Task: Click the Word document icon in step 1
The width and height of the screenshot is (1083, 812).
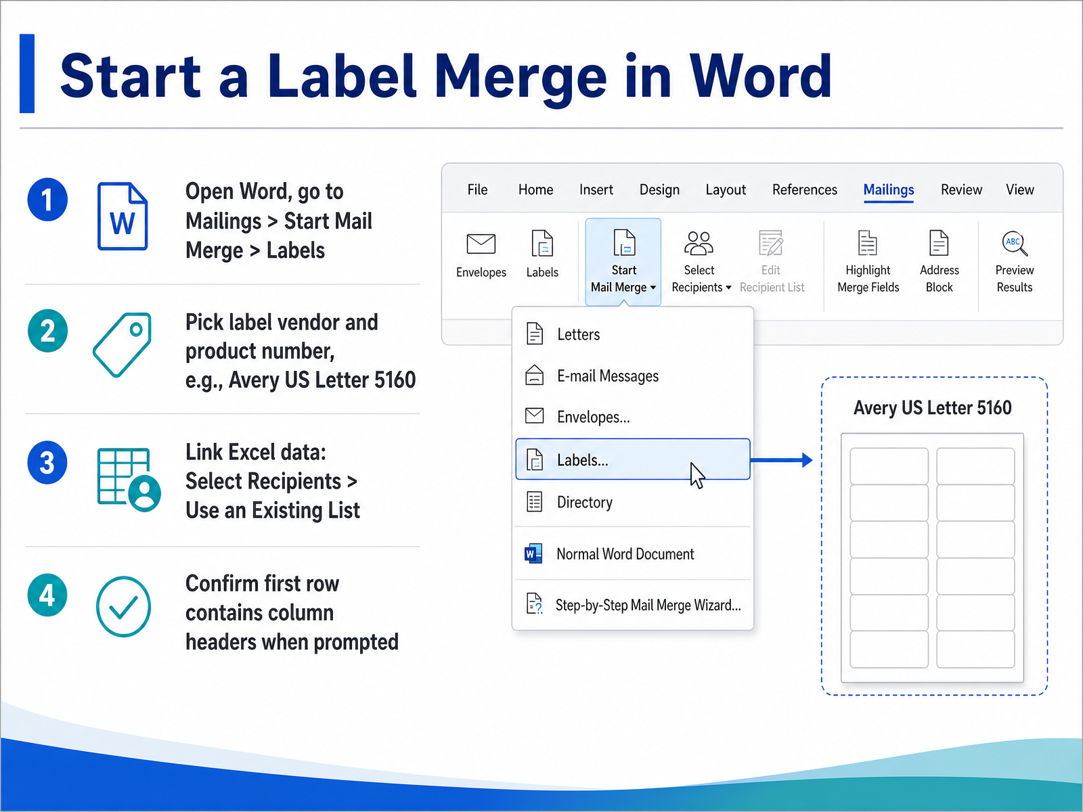Action: click(123, 217)
